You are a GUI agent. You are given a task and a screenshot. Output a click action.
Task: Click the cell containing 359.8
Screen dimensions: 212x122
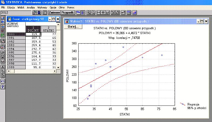[x=33, y=42]
